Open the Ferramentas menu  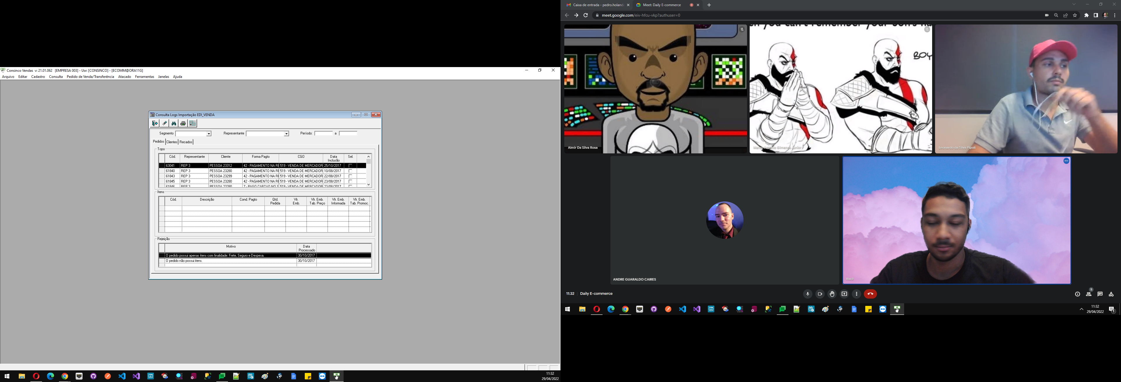[x=145, y=77]
